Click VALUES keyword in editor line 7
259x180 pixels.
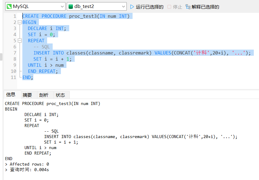[x=163, y=53]
